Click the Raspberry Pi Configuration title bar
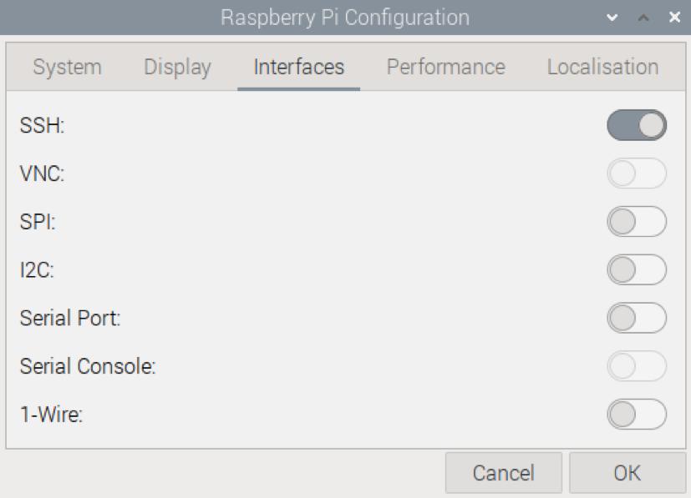Screen dimensions: 691x498 click(344, 18)
